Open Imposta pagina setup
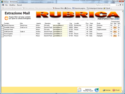Viewport: 125px width, 94px height. pos(79,8)
